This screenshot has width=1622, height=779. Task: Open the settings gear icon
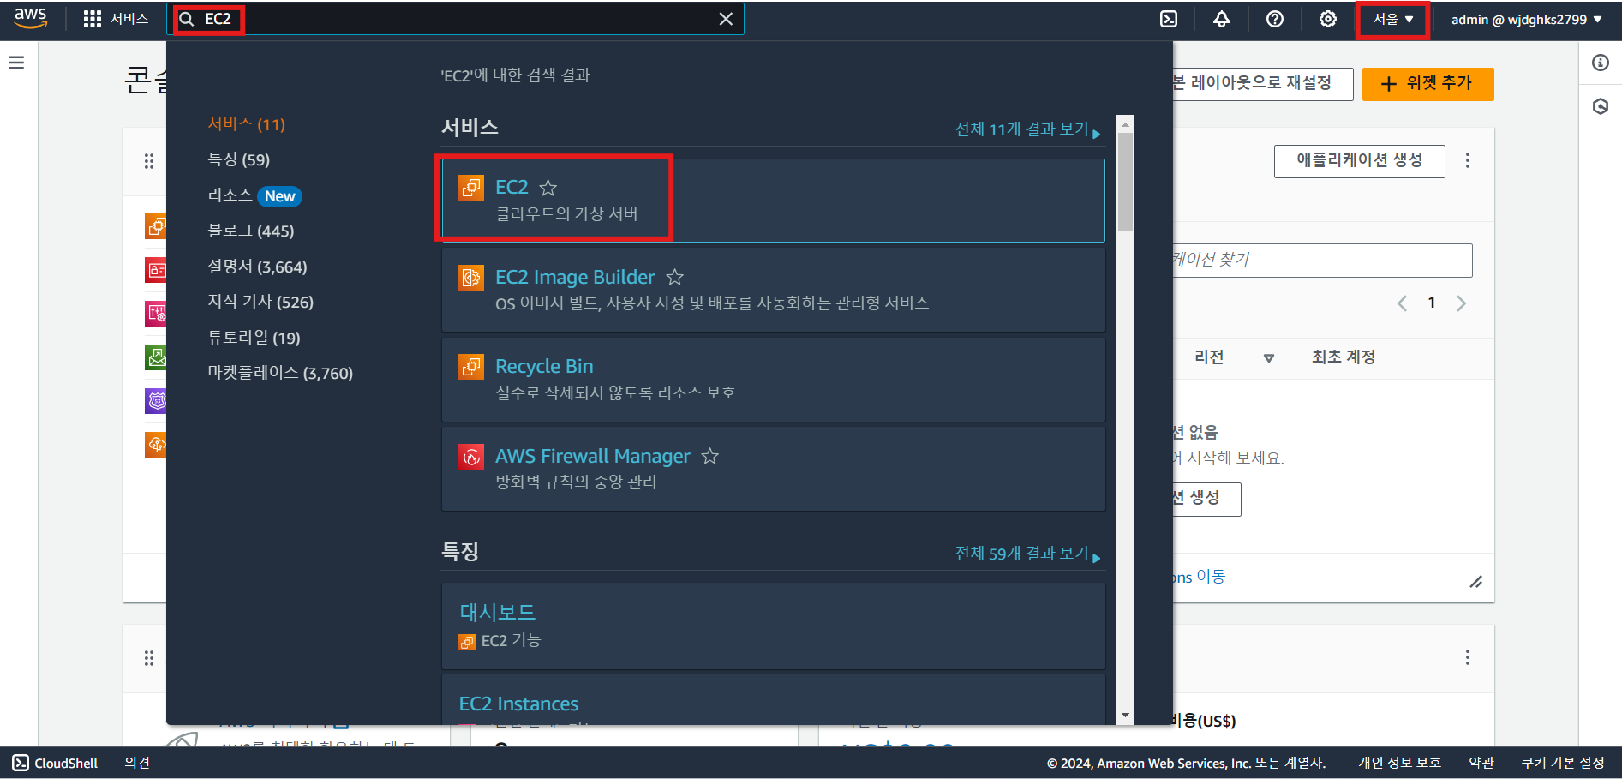(1328, 19)
